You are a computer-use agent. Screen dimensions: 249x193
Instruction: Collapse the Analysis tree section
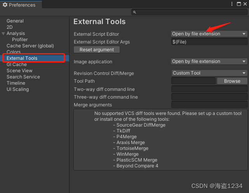pos(3,33)
